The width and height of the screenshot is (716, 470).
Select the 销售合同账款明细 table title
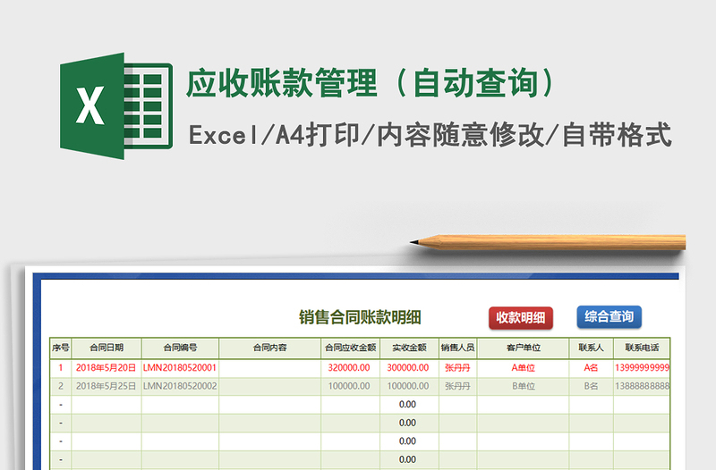click(x=360, y=317)
